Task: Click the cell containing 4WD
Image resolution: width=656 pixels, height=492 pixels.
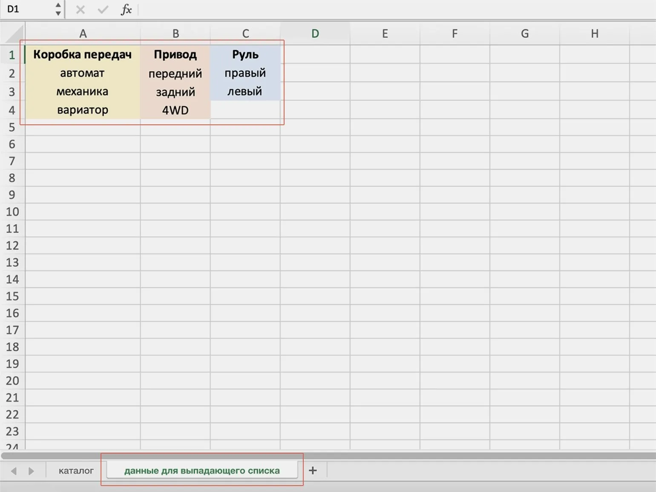Action: coord(175,110)
